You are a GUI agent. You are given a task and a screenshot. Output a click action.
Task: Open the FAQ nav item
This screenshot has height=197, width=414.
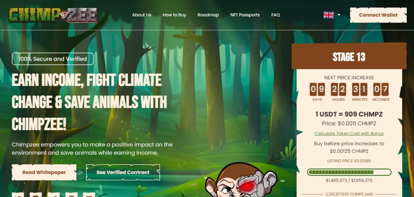pos(275,15)
